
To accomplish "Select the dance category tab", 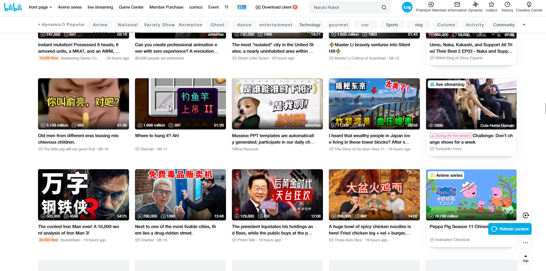I will click(x=244, y=25).
